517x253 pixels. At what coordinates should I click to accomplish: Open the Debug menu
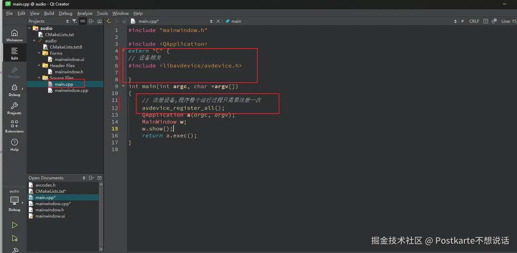66,13
